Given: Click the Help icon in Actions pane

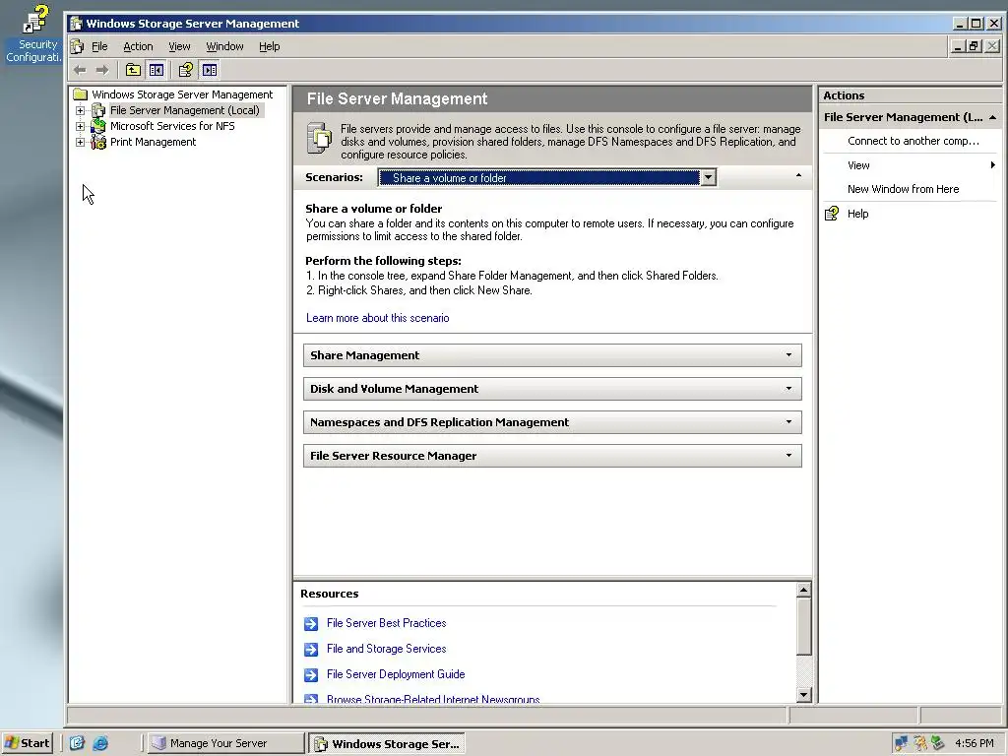Looking at the screenshot, I should tap(831, 214).
